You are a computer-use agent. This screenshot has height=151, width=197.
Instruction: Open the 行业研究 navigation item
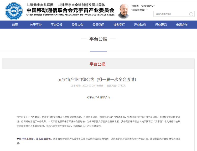tap(161, 25)
